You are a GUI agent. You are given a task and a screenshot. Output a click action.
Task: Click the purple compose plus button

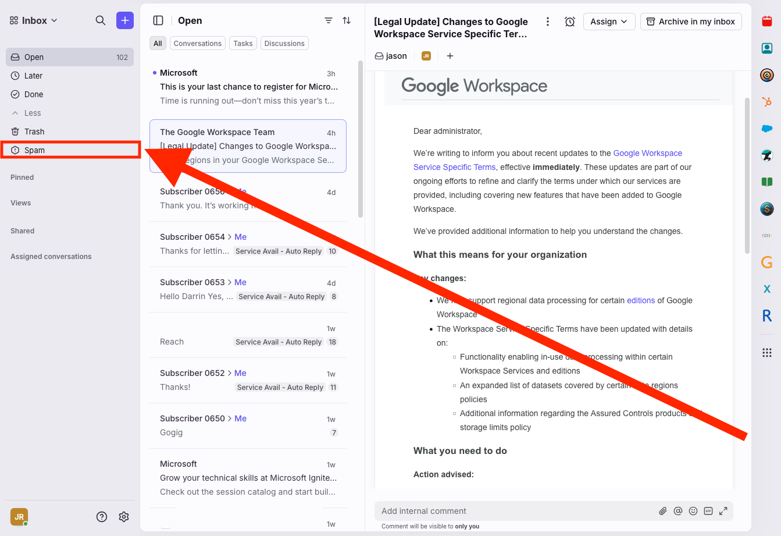pos(125,20)
